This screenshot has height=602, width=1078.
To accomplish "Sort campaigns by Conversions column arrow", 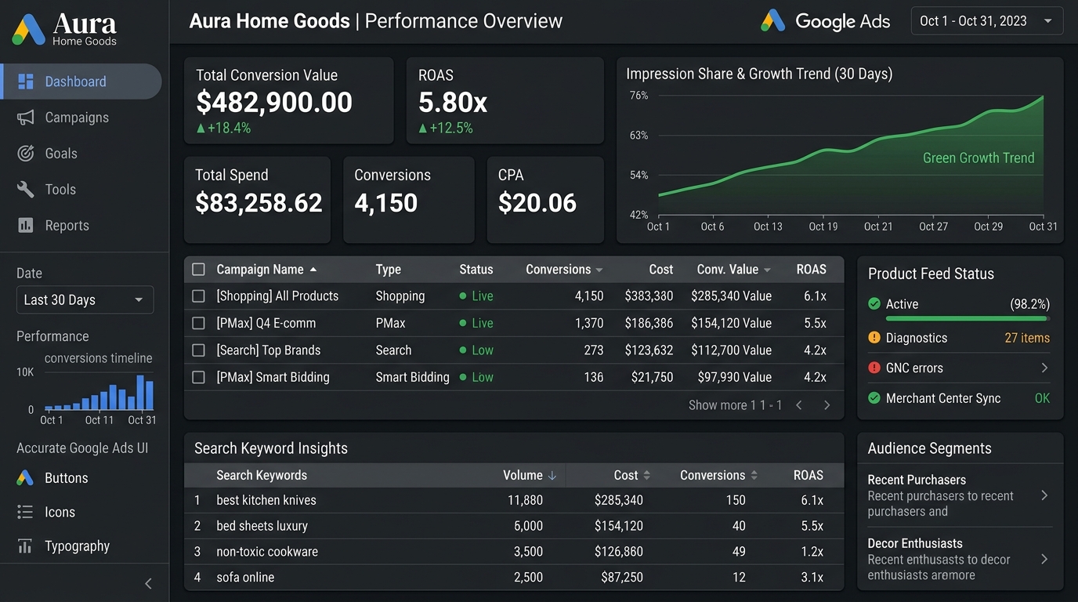I will point(599,270).
